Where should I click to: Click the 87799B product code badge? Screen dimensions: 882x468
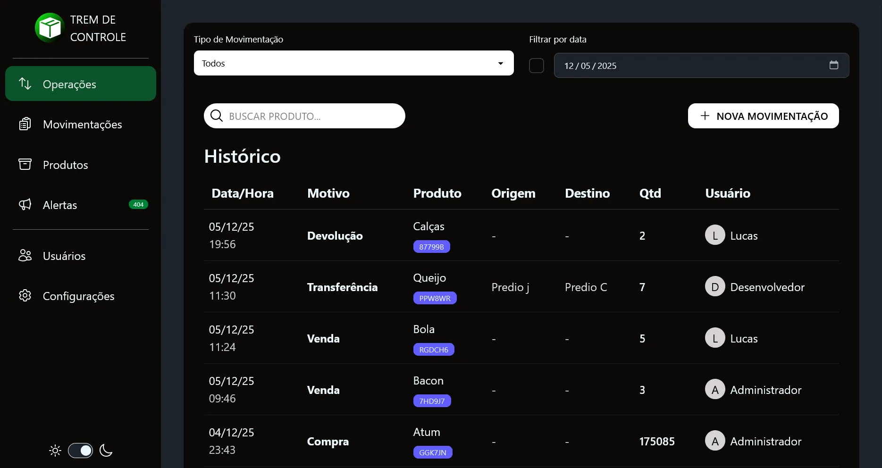point(432,247)
